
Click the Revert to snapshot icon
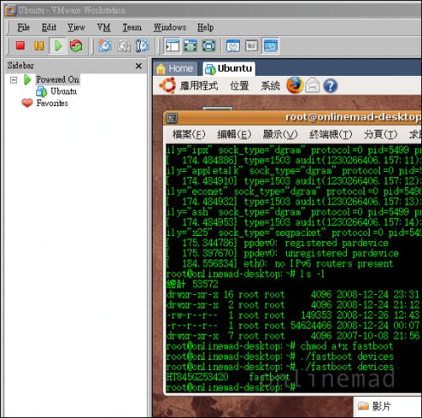[x=123, y=46]
